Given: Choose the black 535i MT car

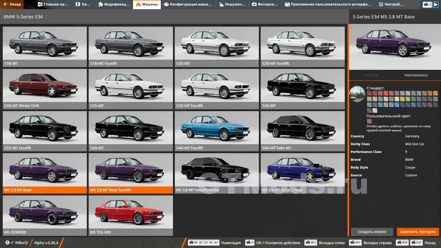Looking at the screenshot, I should tap(303, 89).
